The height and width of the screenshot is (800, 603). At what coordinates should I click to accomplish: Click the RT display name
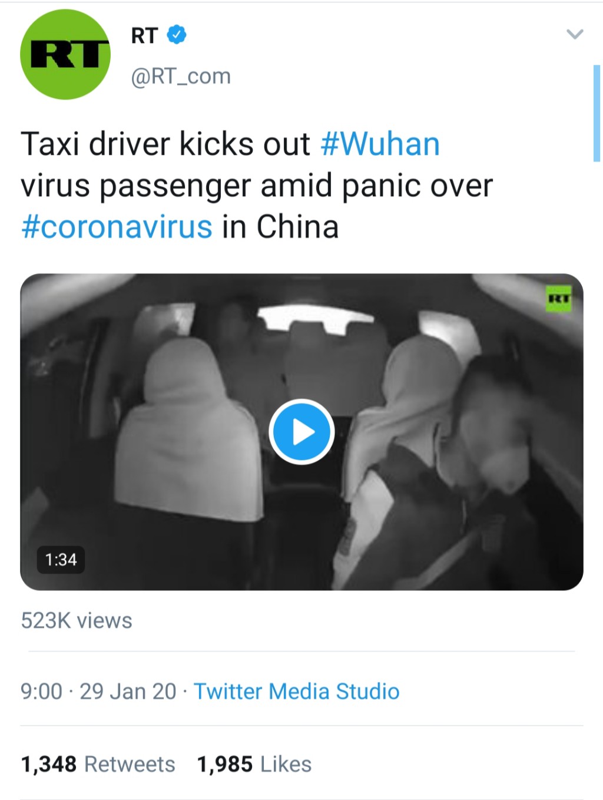pos(144,35)
